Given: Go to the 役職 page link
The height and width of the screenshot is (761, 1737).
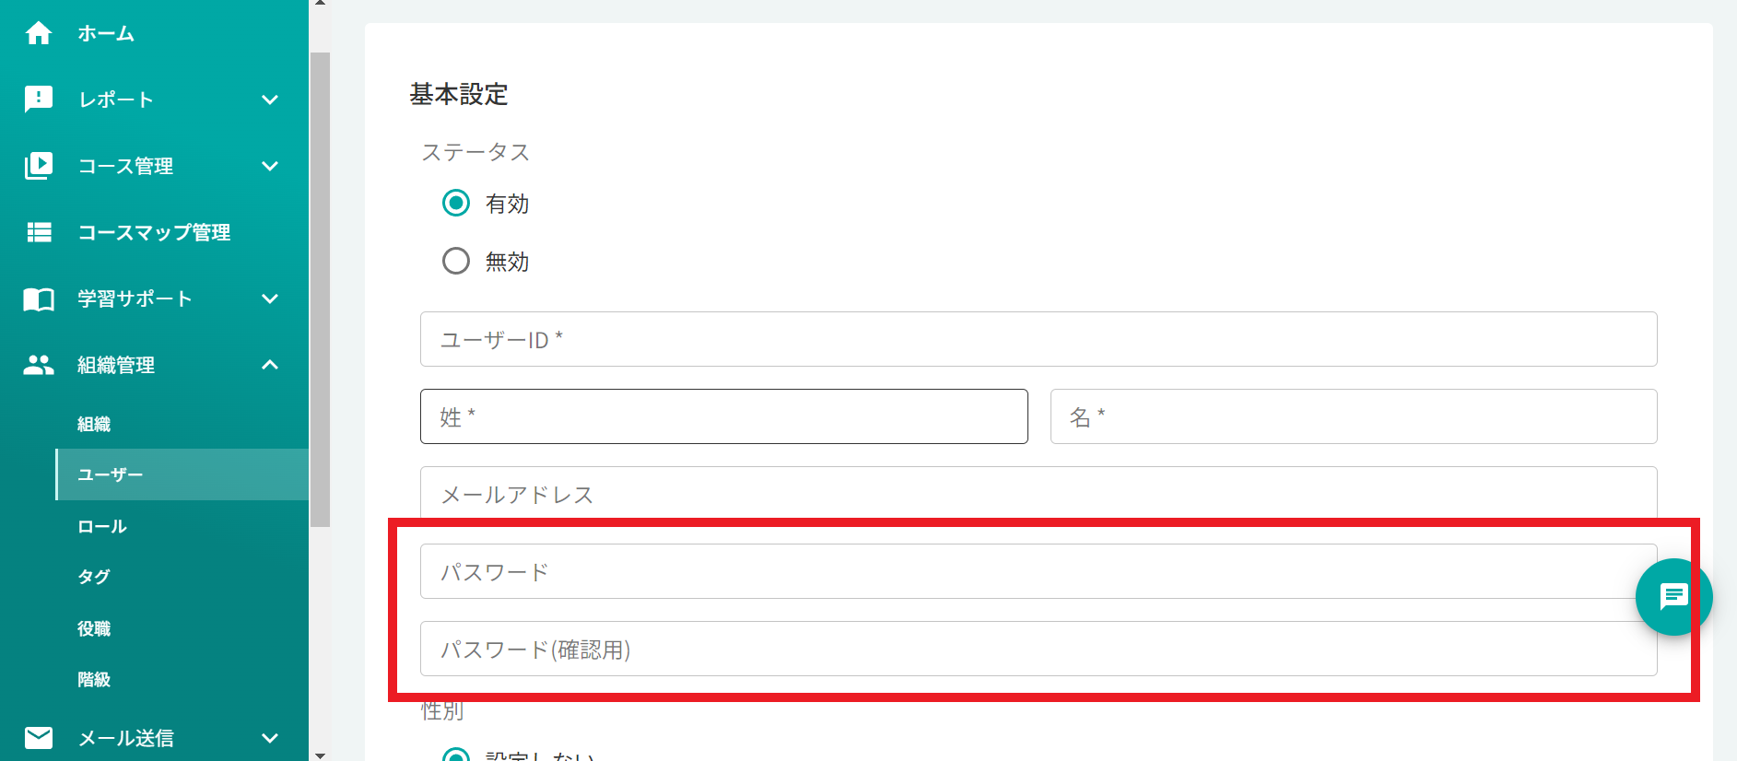Looking at the screenshot, I should [94, 628].
